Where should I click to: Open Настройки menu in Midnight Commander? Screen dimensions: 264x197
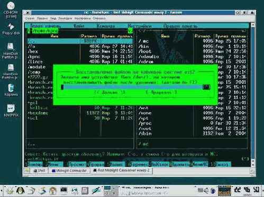tap(140, 26)
